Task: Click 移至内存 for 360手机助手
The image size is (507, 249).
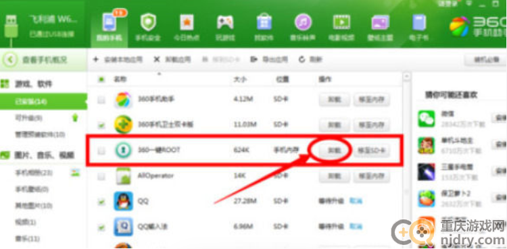Action: click(x=371, y=100)
